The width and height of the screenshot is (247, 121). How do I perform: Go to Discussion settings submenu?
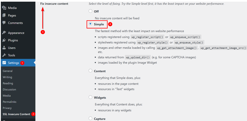click(9, 90)
